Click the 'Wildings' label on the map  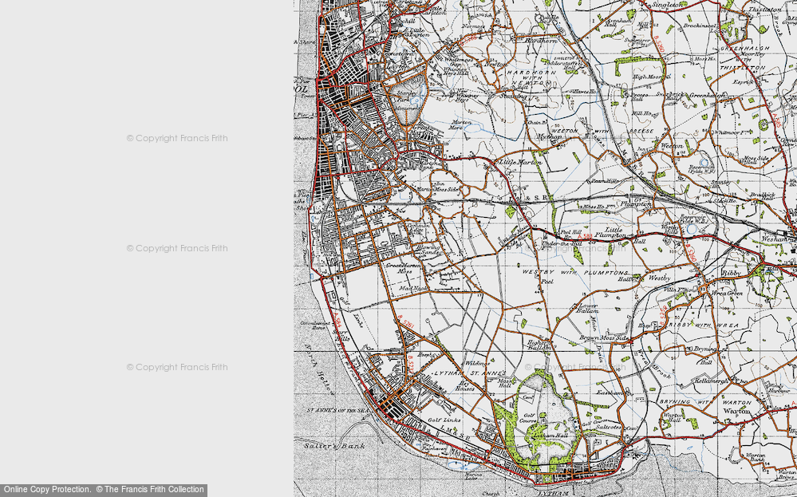(477, 363)
